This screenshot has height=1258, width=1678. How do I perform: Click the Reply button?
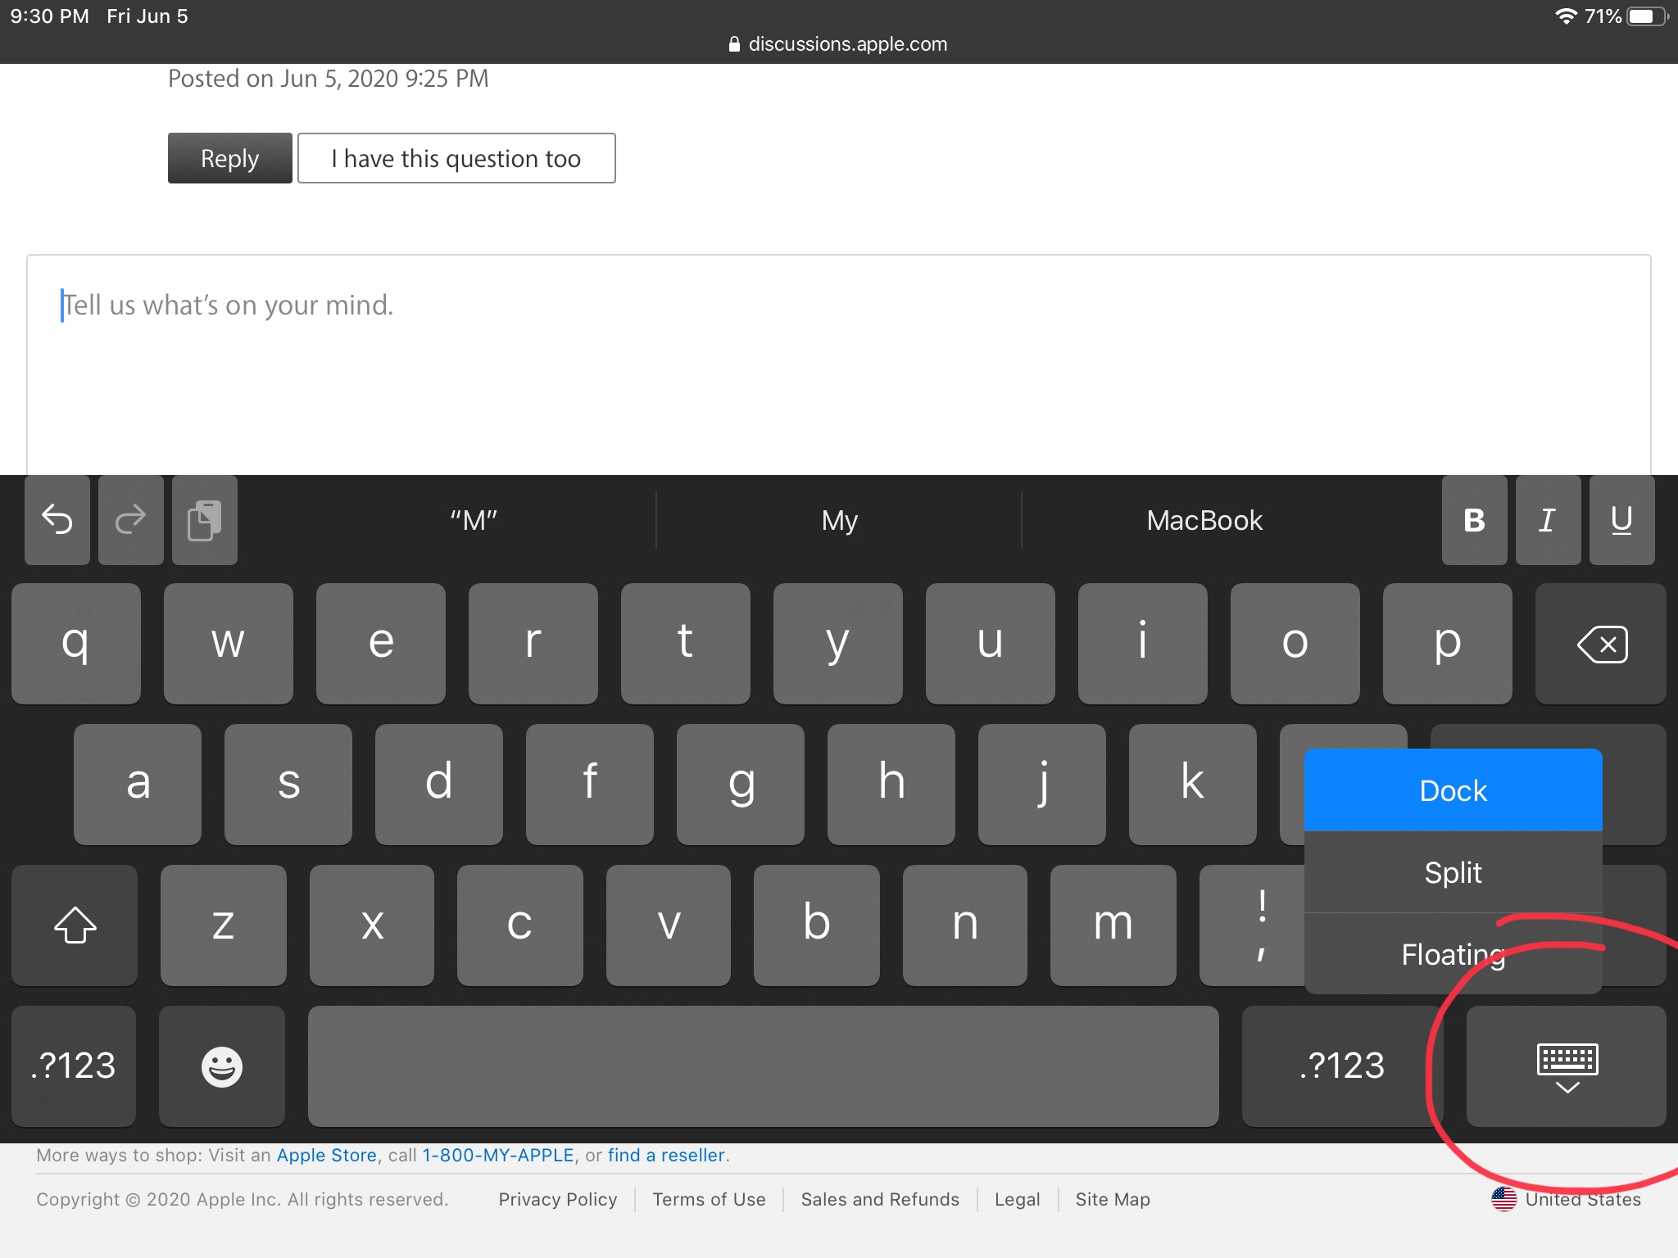pyautogui.click(x=229, y=158)
